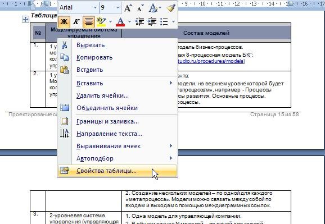The width and height of the screenshot is (325, 224).
Task: Open Направление текста… dialog
Action: [x=118, y=134]
